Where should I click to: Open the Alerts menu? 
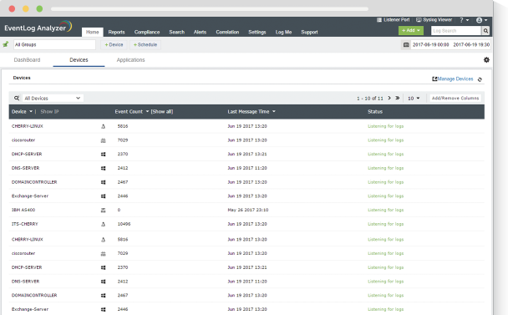200,32
